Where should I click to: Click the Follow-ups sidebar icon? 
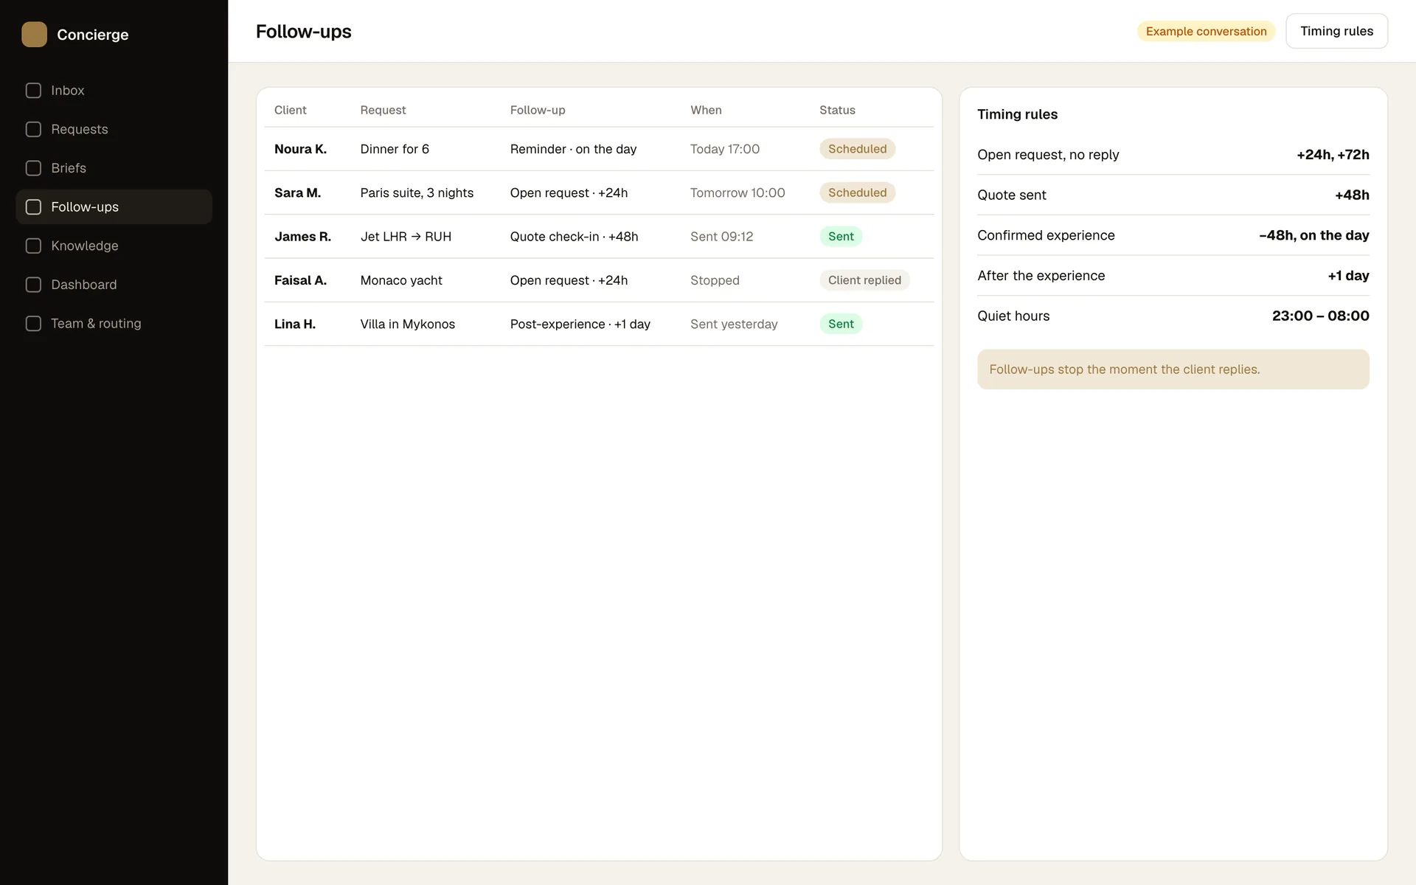click(33, 207)
